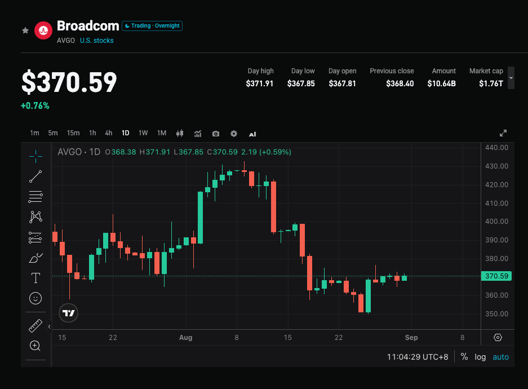
Task: Click the Trading Overnight badge
Action: (x=152, y=26)
